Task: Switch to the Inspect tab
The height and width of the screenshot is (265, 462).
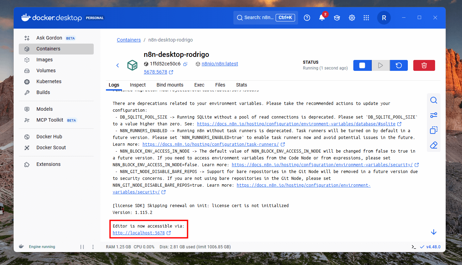Action: [x=138, y=85]
